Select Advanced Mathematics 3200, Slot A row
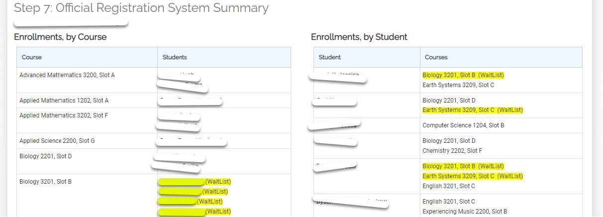This screenshot has height=217, width=603. coord(154,80)
